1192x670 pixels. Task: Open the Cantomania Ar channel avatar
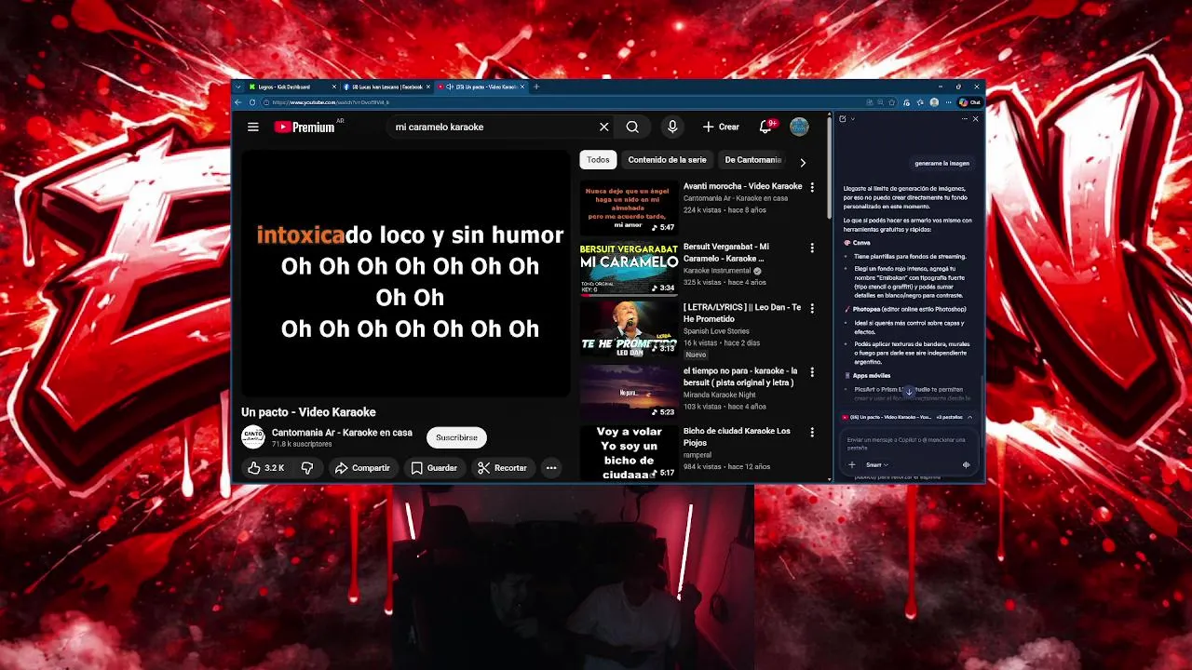coord(253,437)
